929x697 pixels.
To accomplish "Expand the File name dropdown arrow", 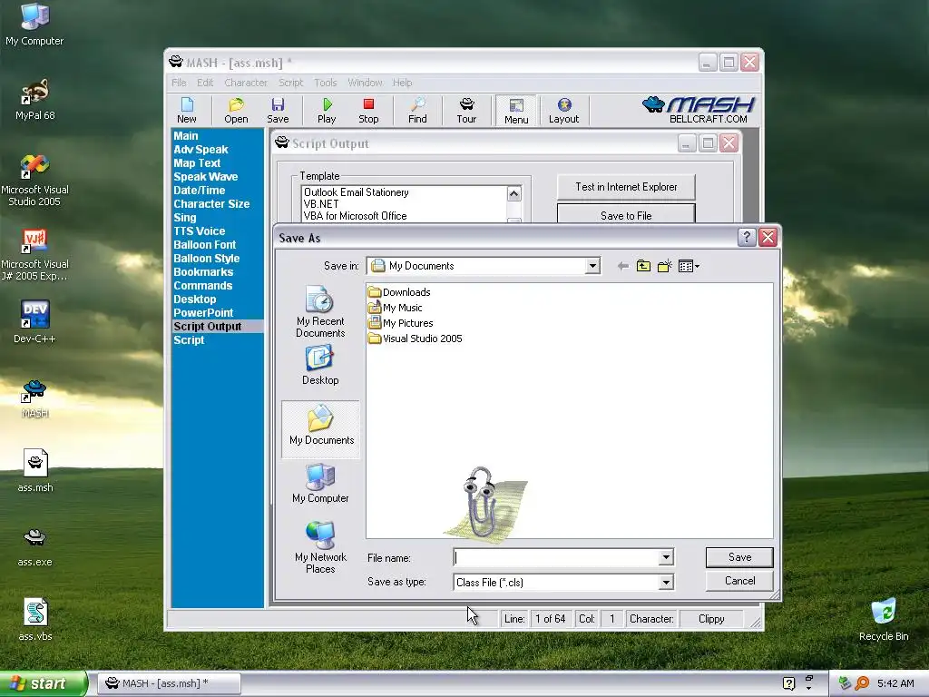I will coord(666,557).
